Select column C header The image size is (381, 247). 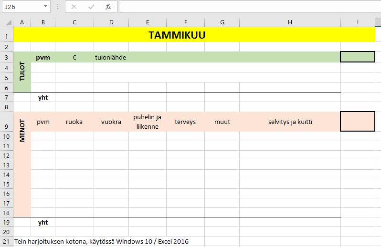(74, 22)
